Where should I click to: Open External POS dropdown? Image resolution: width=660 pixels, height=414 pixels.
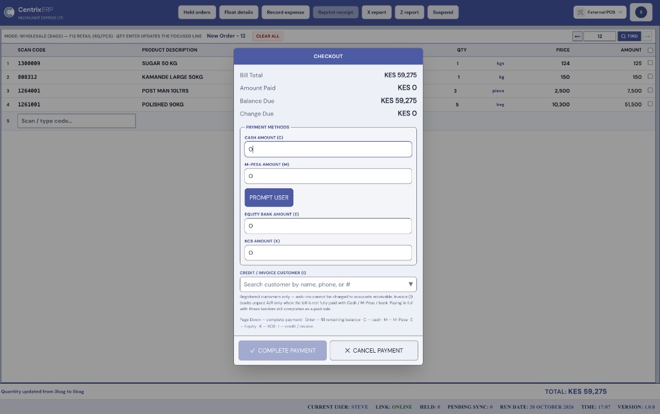[x=599, y=12]
